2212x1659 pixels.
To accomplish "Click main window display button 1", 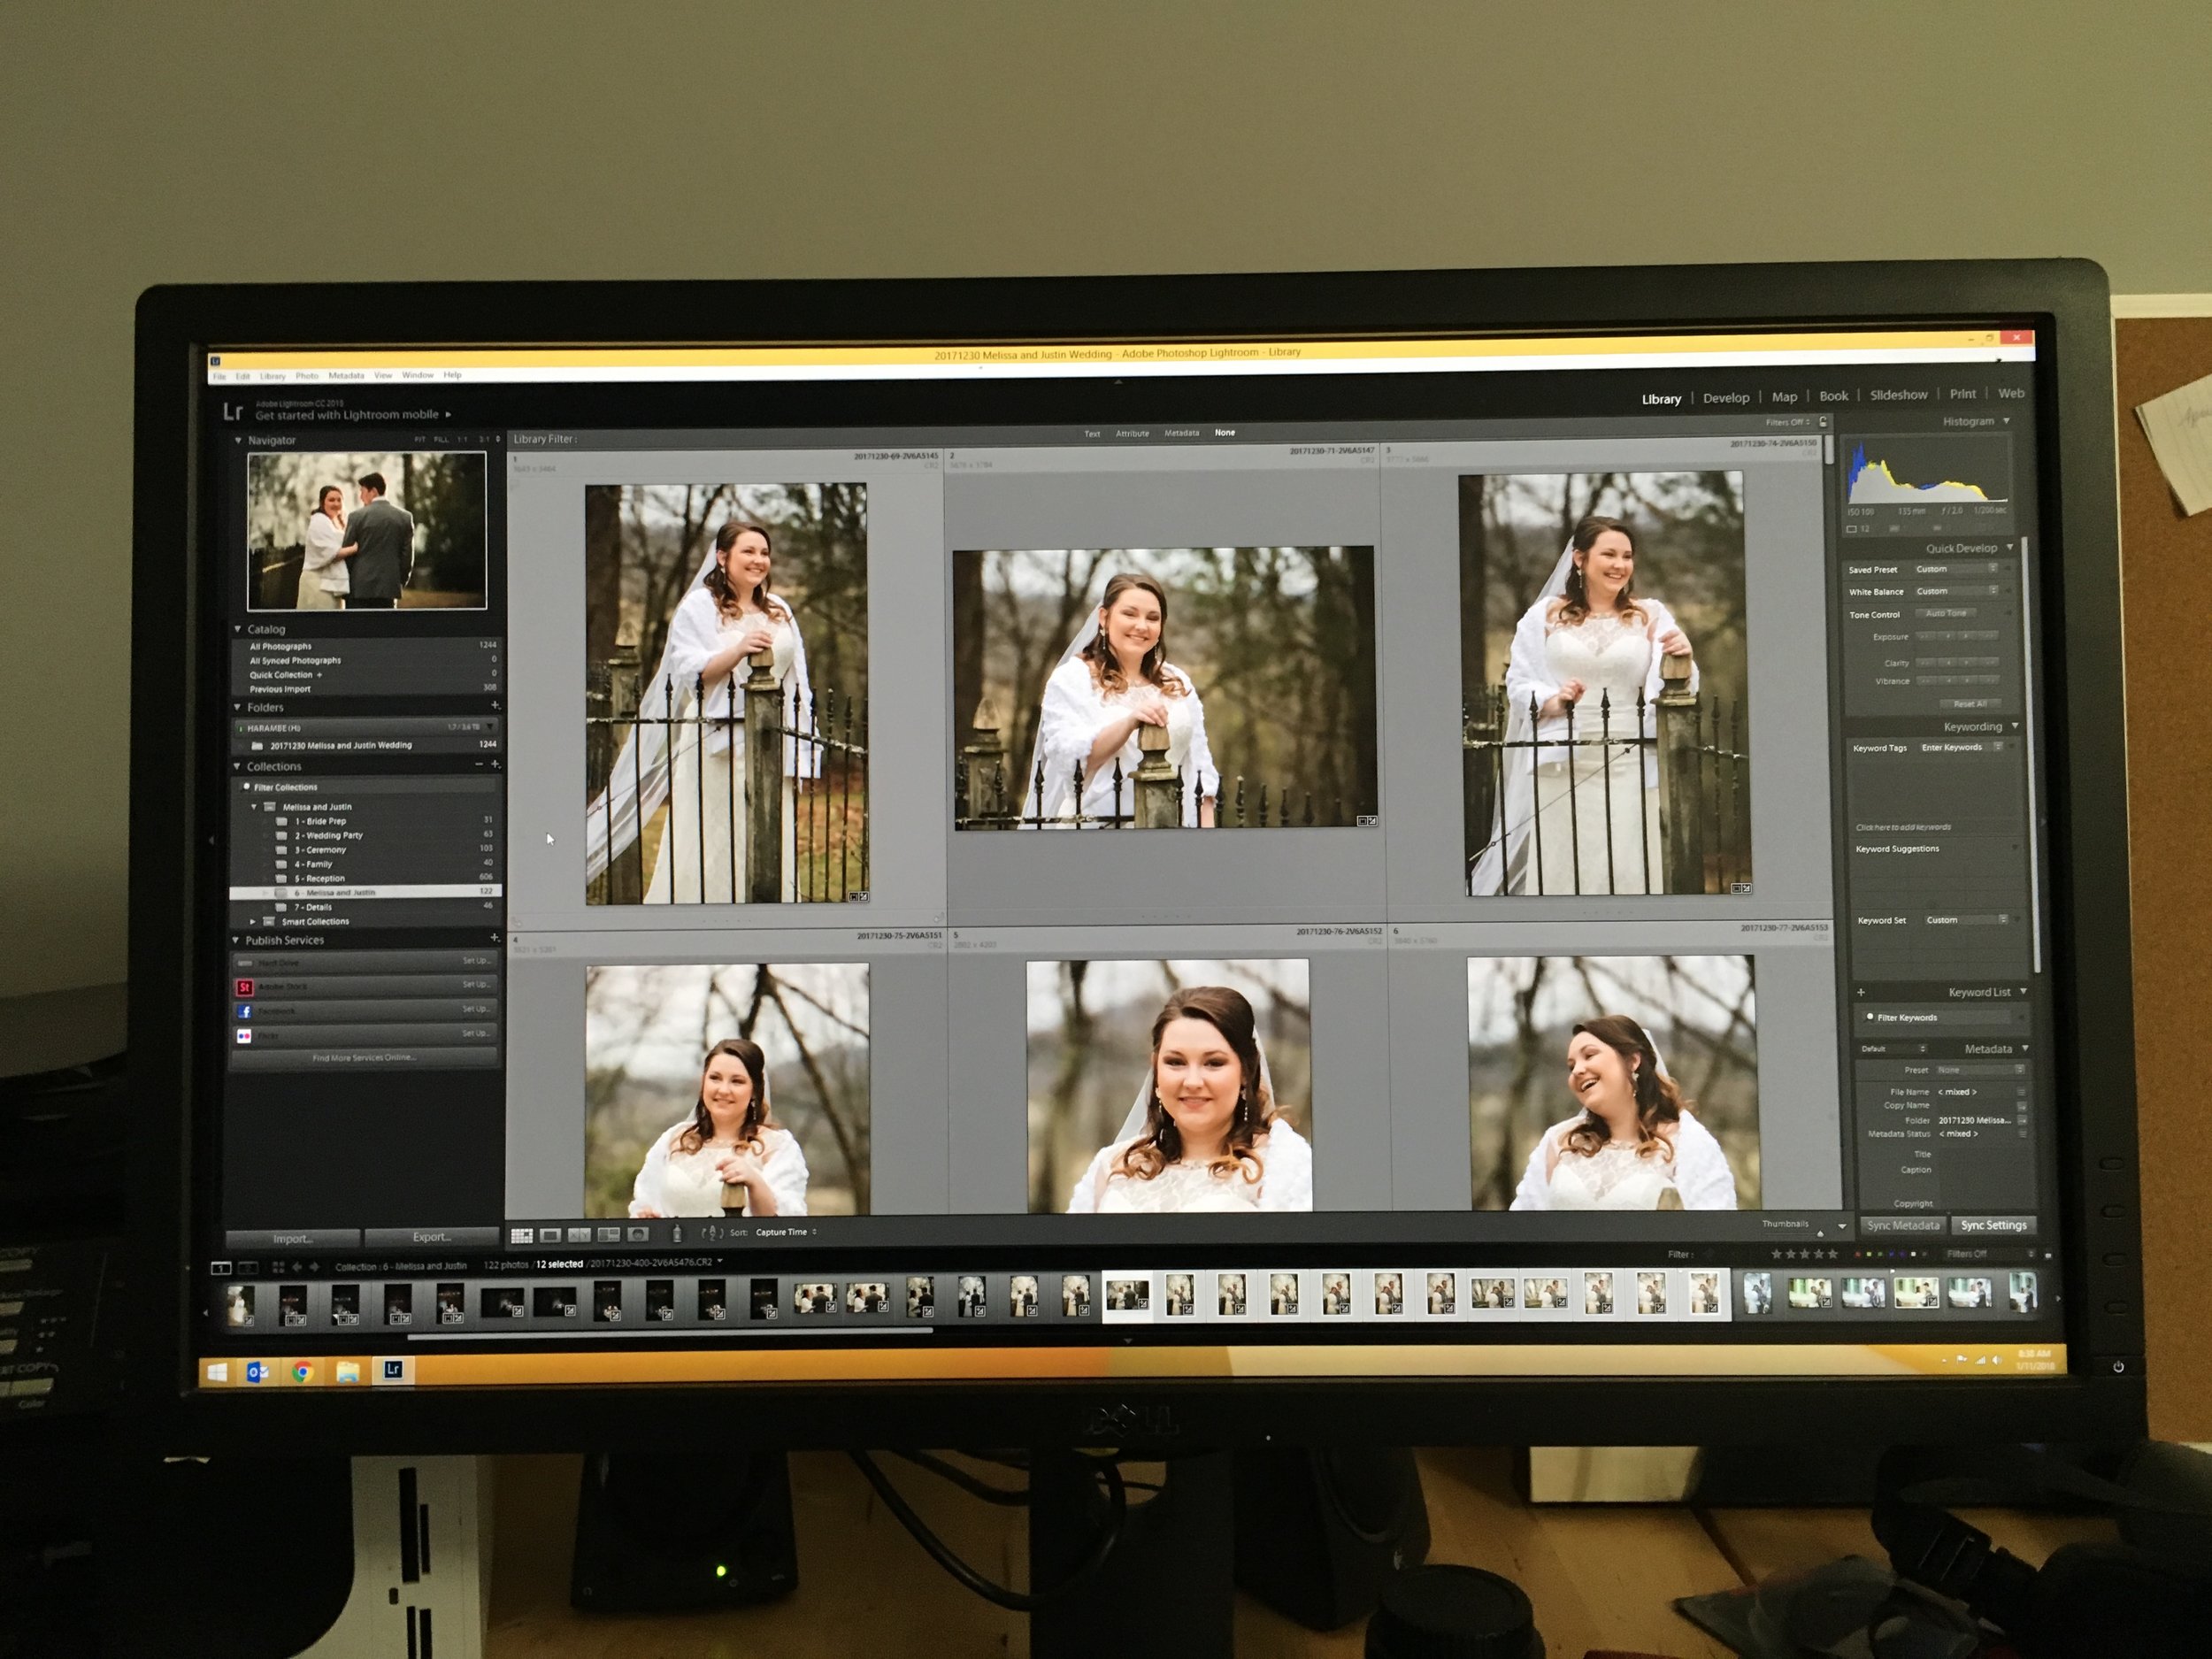I will (x=221, y=1268).
